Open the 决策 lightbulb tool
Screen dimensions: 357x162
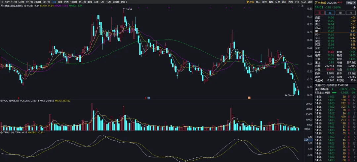pos(250,2)
